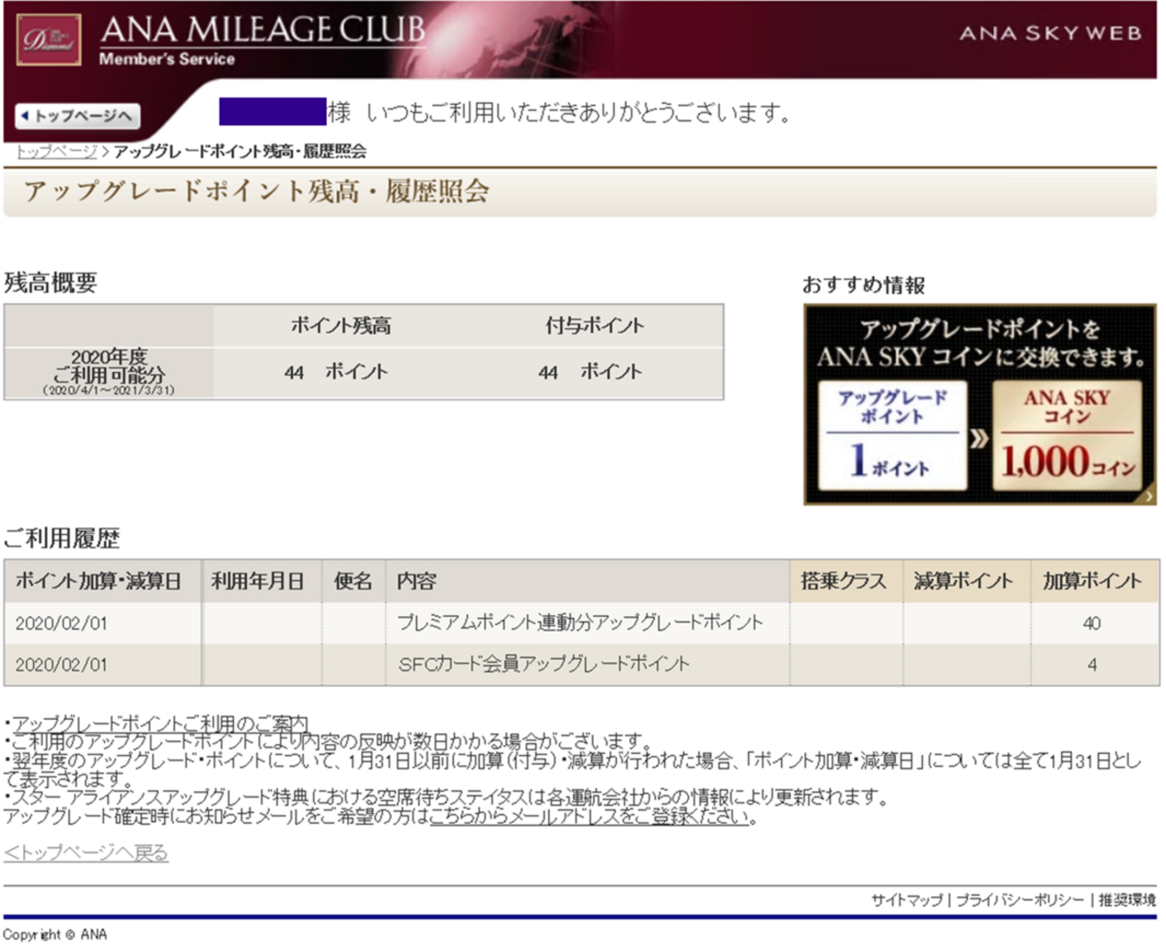1166x952 pixels.
Task: Select 搭乗クラス column header
Action: click(x=846, y=581)
